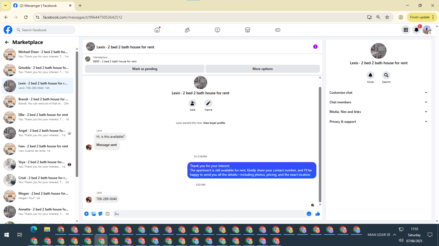Open Michael Dean conversation
Image resolution: width=439 pixels, height=246 pixels.
[x=38, y=54]
